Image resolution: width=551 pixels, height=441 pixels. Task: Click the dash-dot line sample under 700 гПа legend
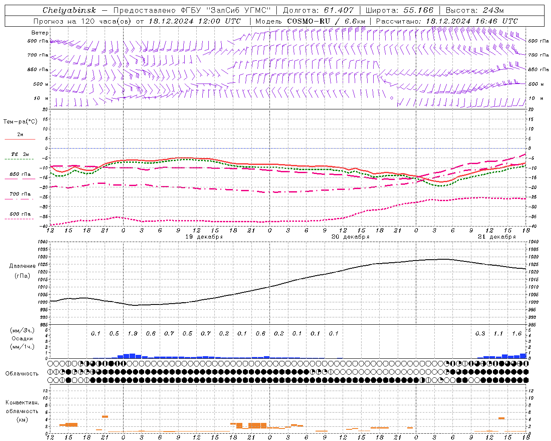click(x=19, y=199)
